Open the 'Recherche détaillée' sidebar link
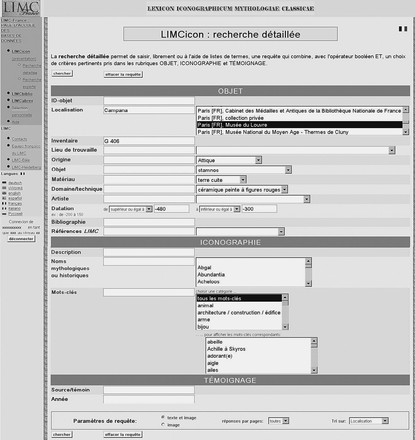This screenshot has height=440, width=415. (x=32, y=69)
